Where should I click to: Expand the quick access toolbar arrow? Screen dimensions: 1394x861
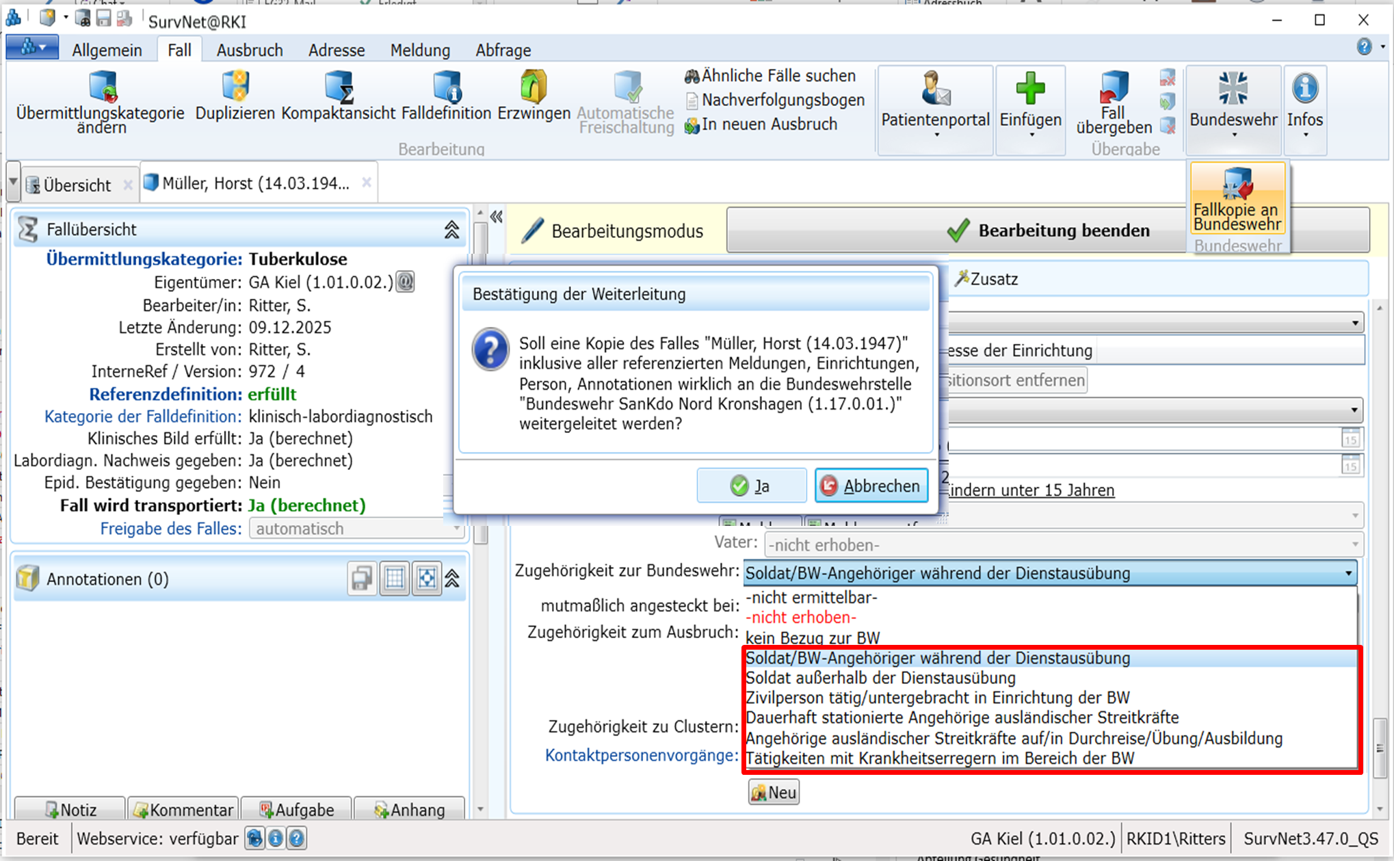[x=66, y=18]
